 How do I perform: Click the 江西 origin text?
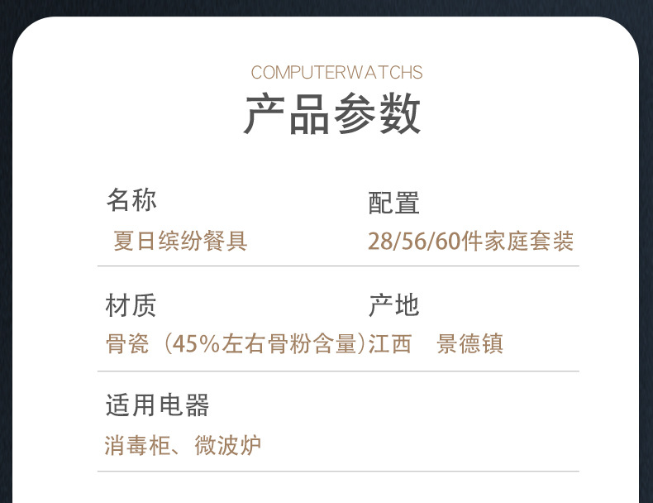point(390,343)
